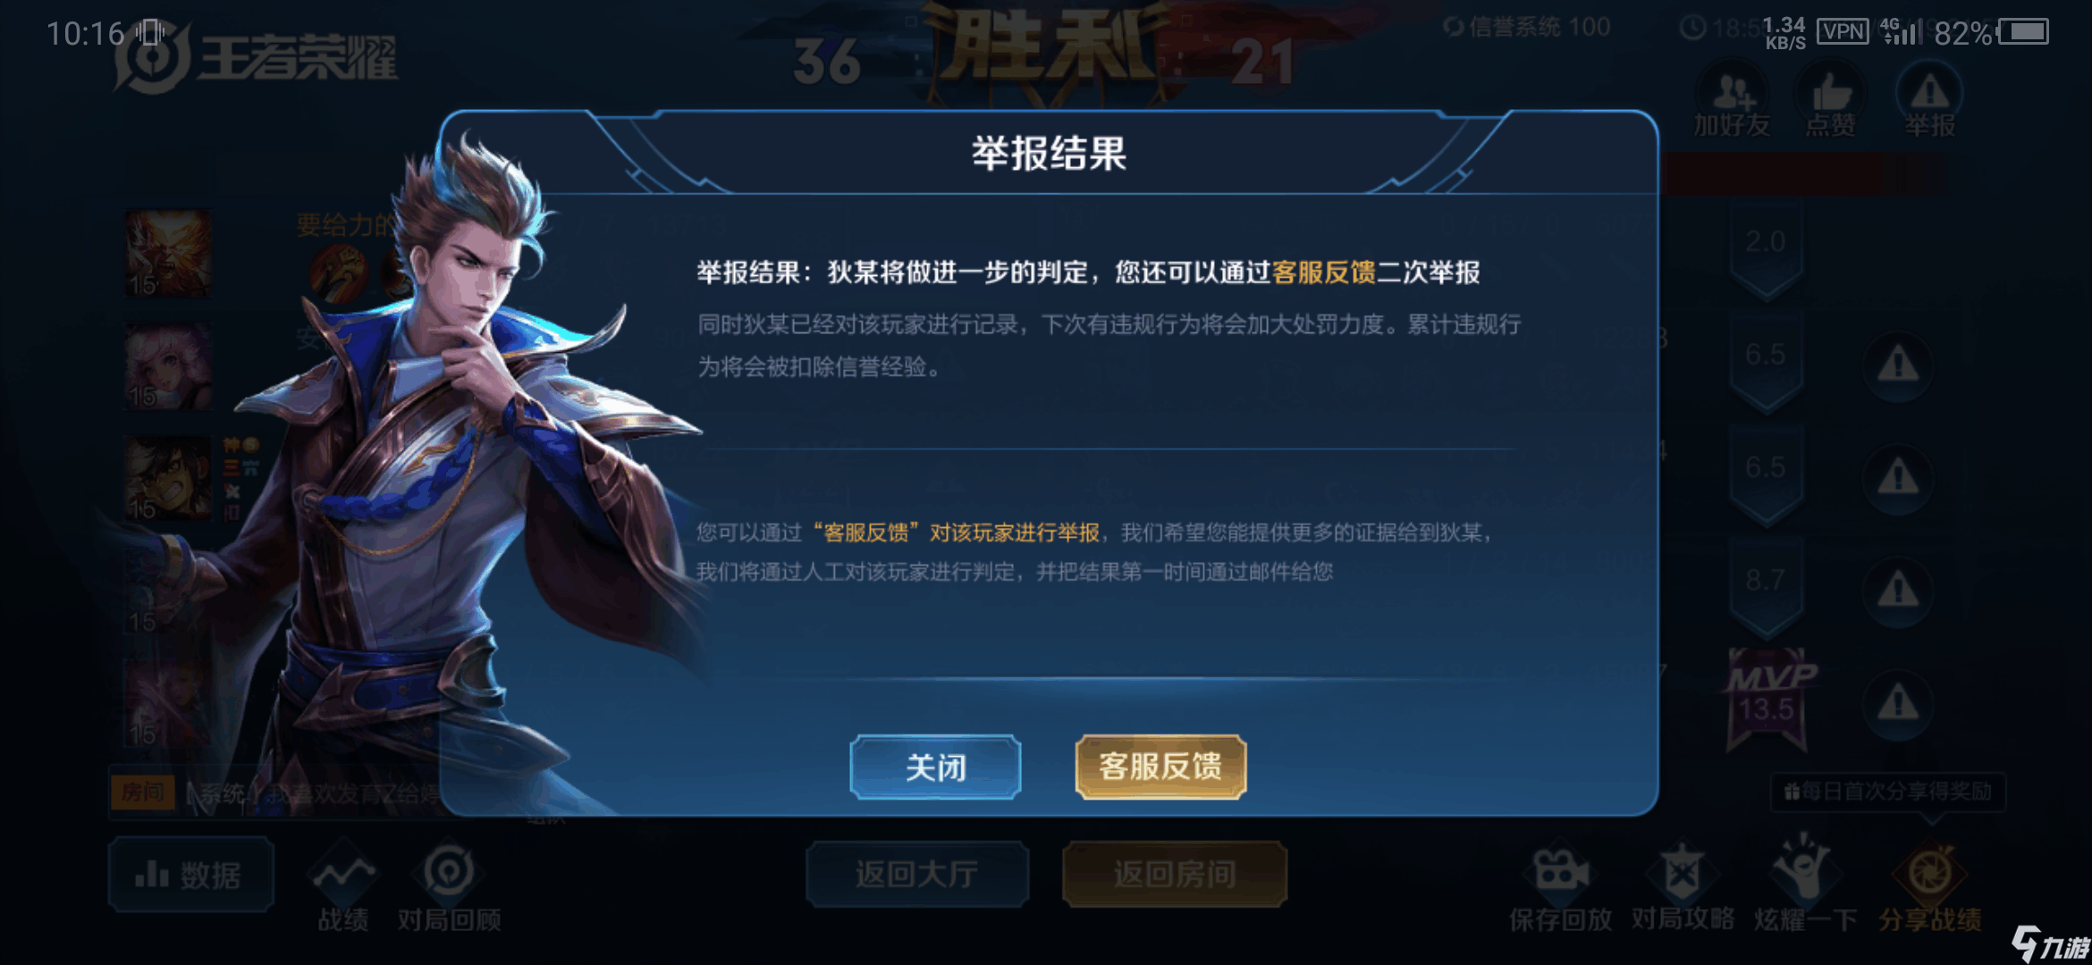
Task: Select the pink-haired hero avatar thumbnail
Action: coord(169,366)
